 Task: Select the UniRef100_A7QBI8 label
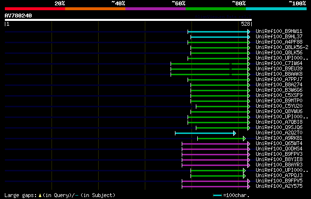[279, 122]
